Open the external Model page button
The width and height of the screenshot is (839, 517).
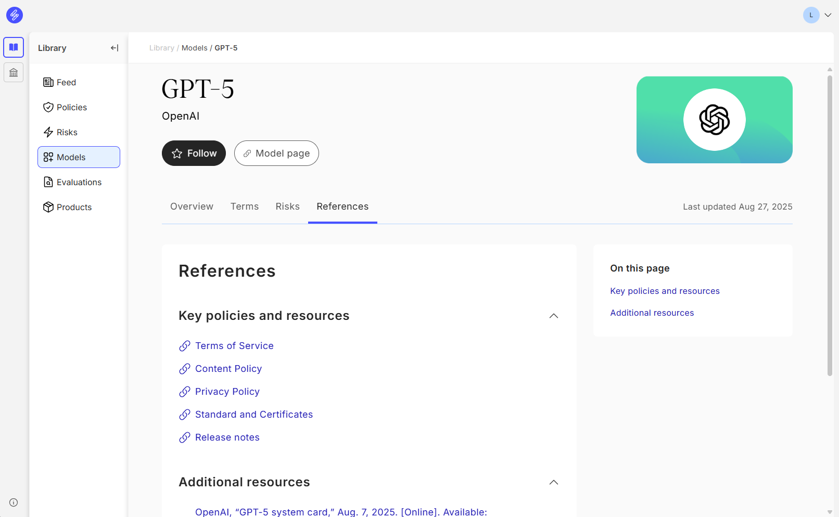276,153
